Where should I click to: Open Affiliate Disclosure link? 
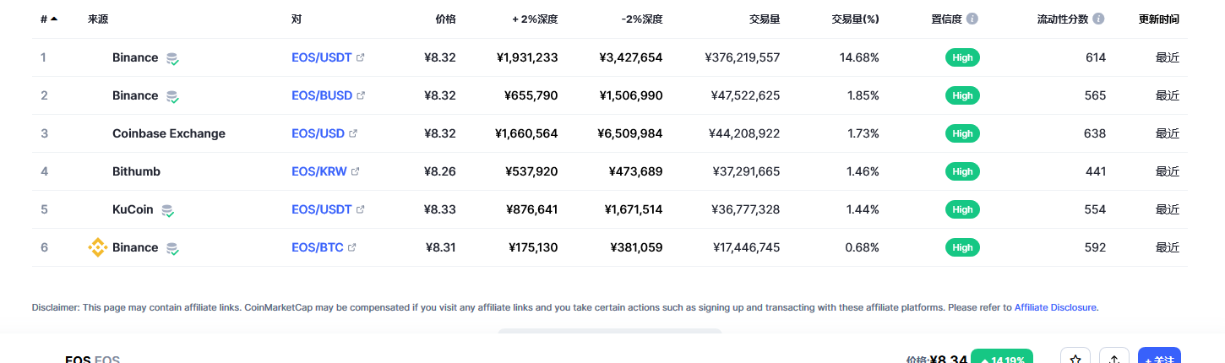click(x=1055, y=307)
